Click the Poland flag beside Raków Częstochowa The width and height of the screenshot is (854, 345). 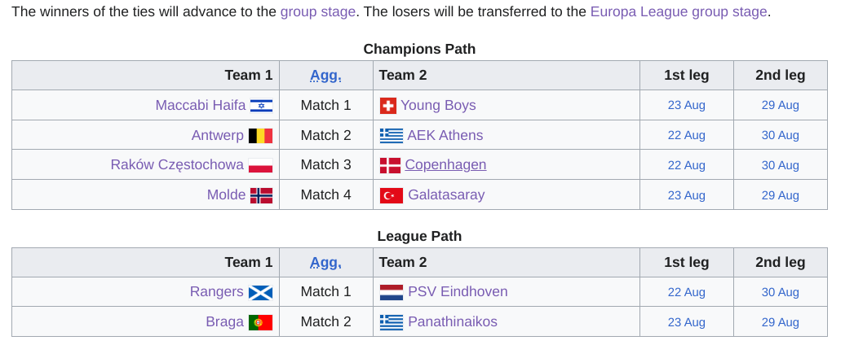click(x=260, y=165)
